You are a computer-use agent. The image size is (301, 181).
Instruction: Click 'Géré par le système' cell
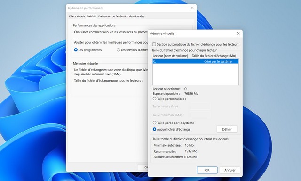[218, 61]
